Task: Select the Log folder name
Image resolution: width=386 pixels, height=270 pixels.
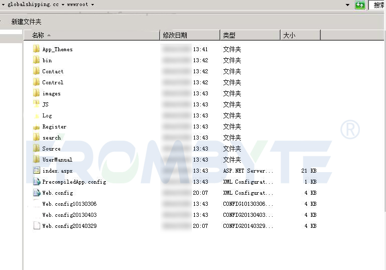Action: point(47,115)
